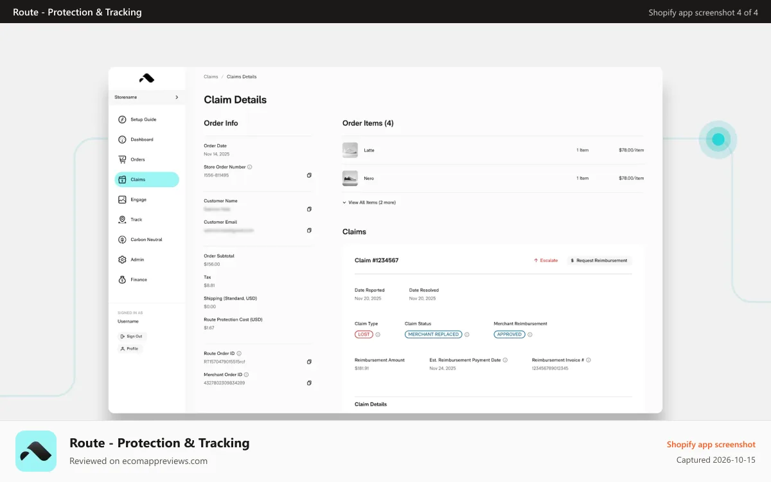771x482 pixels.
Task: Click the Latte product thumbnail
Action: (x=350, y=150)
